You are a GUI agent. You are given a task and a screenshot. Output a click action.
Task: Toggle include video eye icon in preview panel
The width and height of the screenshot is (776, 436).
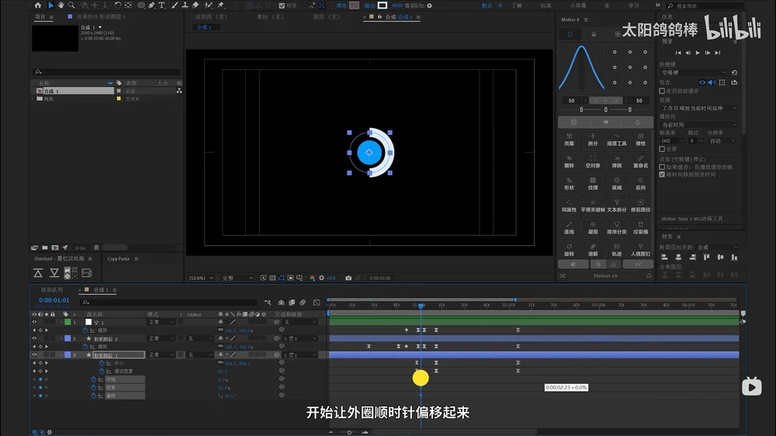[x=702, y=83]
